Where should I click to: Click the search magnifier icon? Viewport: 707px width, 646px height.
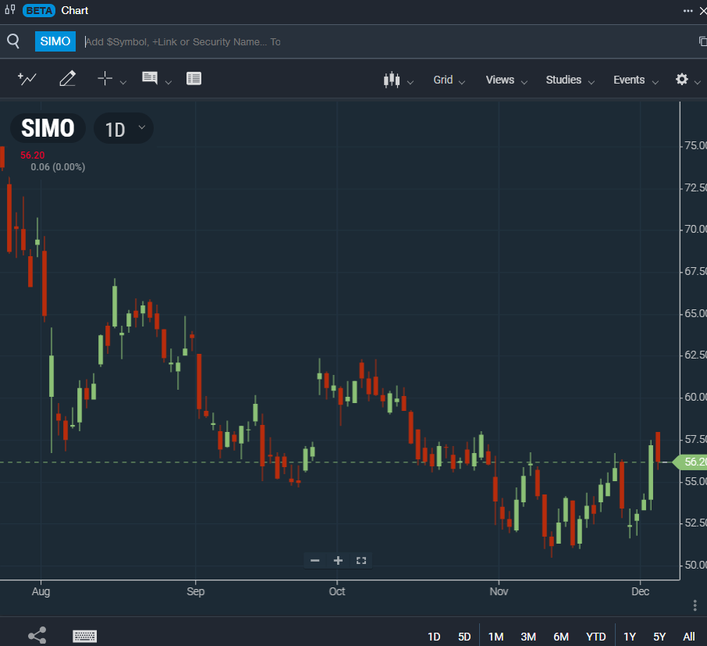pos(13,41)
